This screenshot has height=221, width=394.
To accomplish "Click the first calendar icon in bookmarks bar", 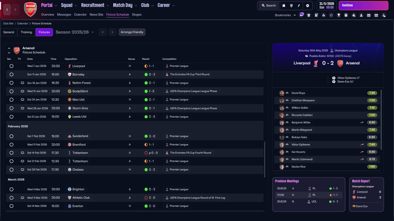I will coord(369,15).
